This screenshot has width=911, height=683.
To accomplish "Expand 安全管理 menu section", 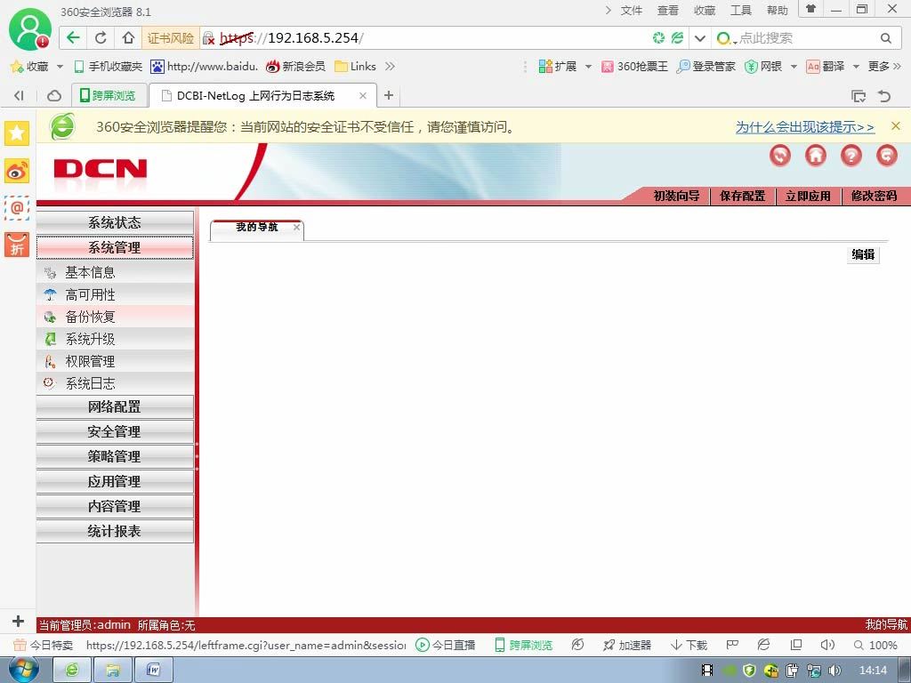I will point(115,431).
